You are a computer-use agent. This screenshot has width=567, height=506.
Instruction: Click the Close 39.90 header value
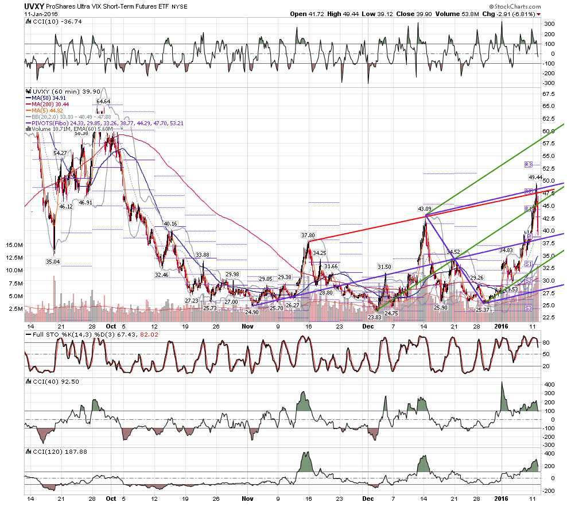point(414,14)
